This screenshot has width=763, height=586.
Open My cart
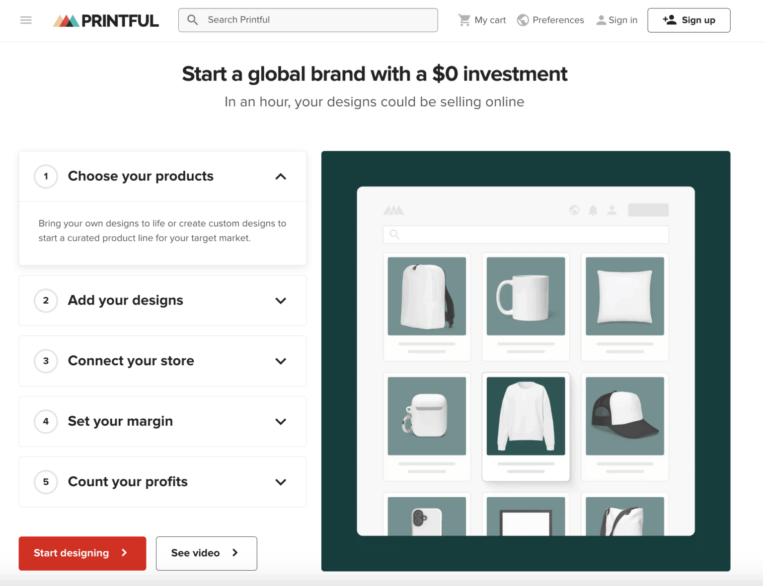click(x=481, y=20)
